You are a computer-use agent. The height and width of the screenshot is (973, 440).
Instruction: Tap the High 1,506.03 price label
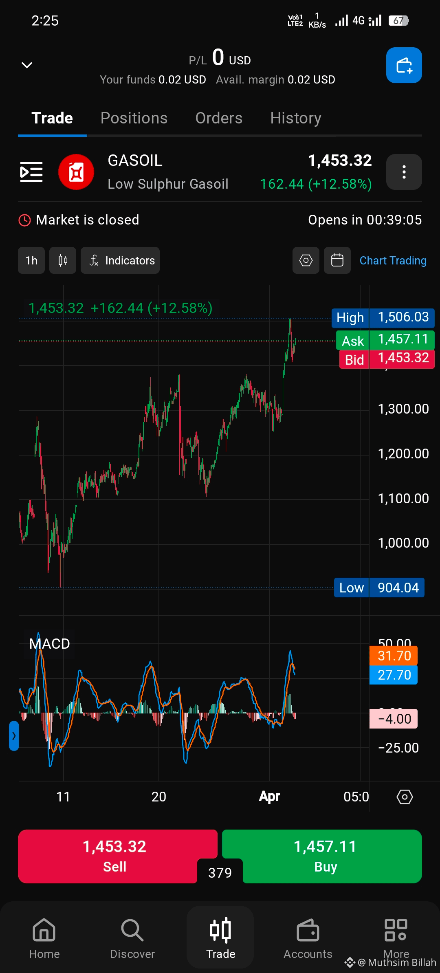click(383, 318)
